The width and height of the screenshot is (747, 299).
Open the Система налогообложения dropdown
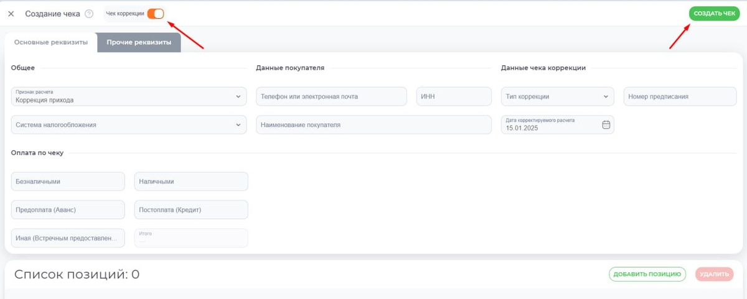[128, 124]
